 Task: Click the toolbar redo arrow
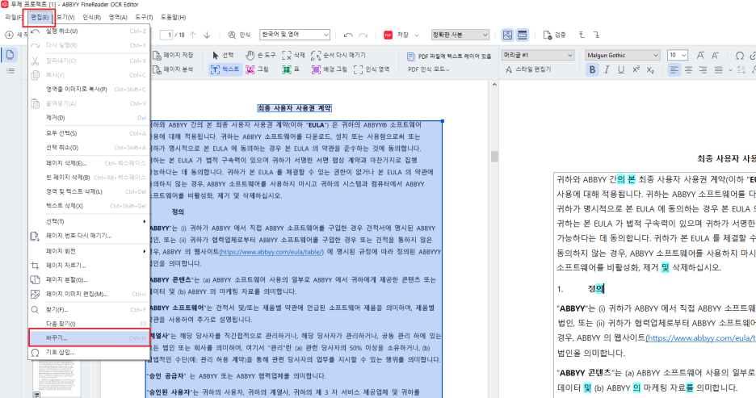coord(363,36)
